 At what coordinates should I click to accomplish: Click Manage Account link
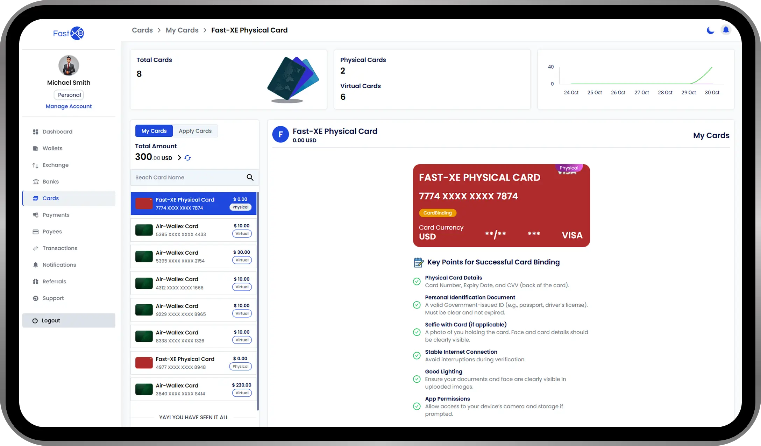tap(69, 106)
